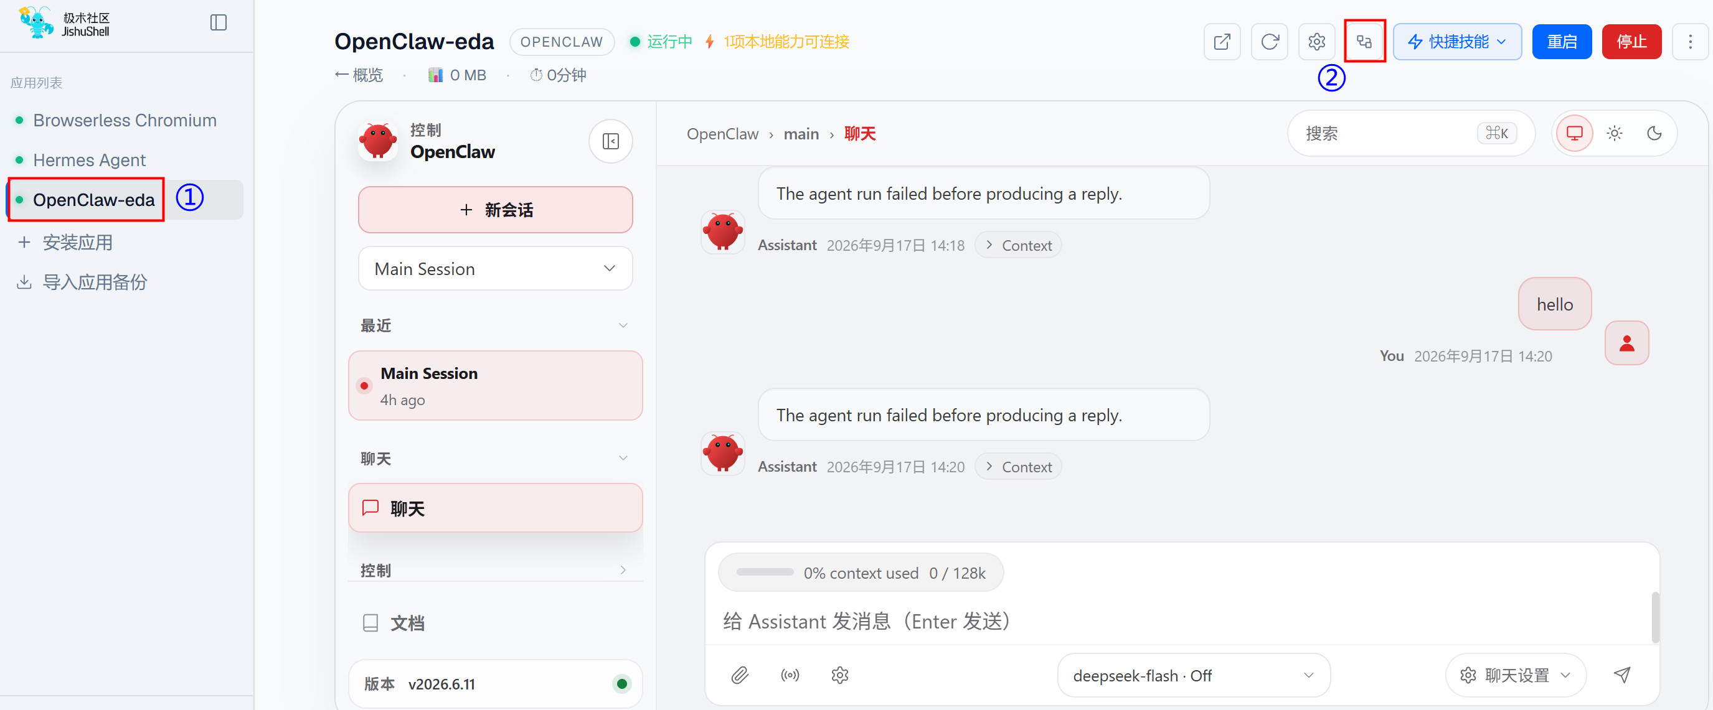Click the red 停止 stop button
Screen dimensions: 1713x710
tap(1631, 42)
